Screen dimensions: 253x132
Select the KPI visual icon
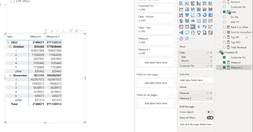click(x=211, y=21)
